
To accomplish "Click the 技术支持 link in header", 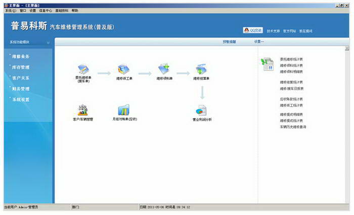I will (x=273, y=31).
